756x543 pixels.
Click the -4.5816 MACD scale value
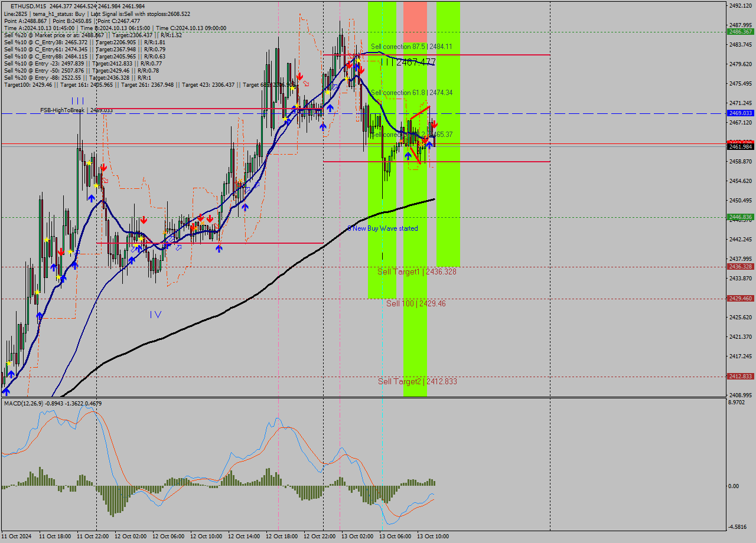pyautogui.click(x=738, y=527)
